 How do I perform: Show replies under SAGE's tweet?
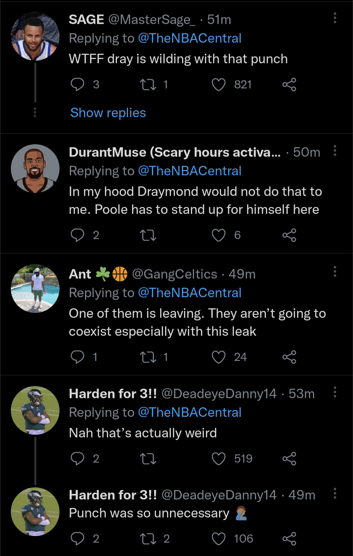point(108,113)
